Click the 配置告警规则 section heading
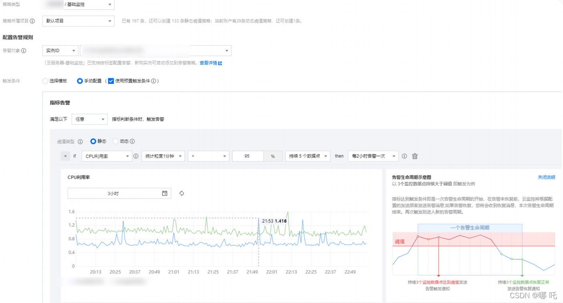The image size is (563, 303). pyautogui.click(x=18, y=38)
